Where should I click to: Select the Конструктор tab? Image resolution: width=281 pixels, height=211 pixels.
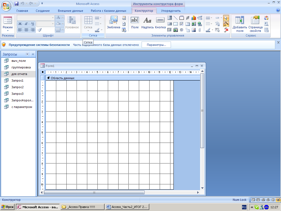[144, 11]
